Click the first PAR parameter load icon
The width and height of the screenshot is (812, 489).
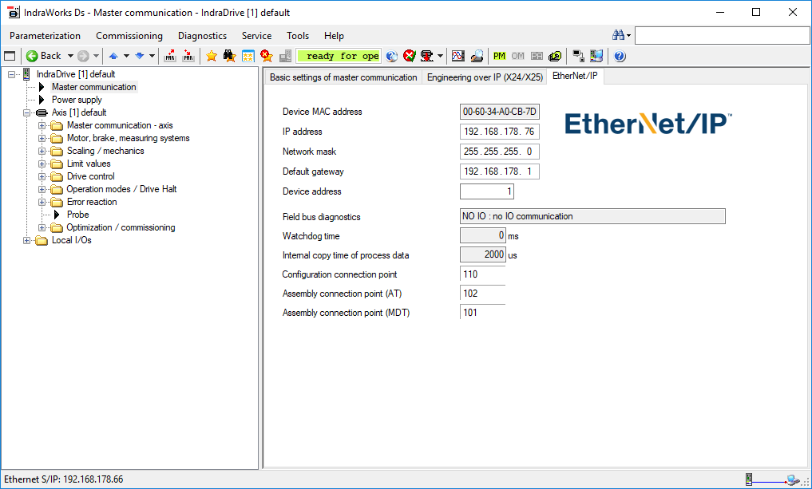pyautogui.click(x=170, y=56)
